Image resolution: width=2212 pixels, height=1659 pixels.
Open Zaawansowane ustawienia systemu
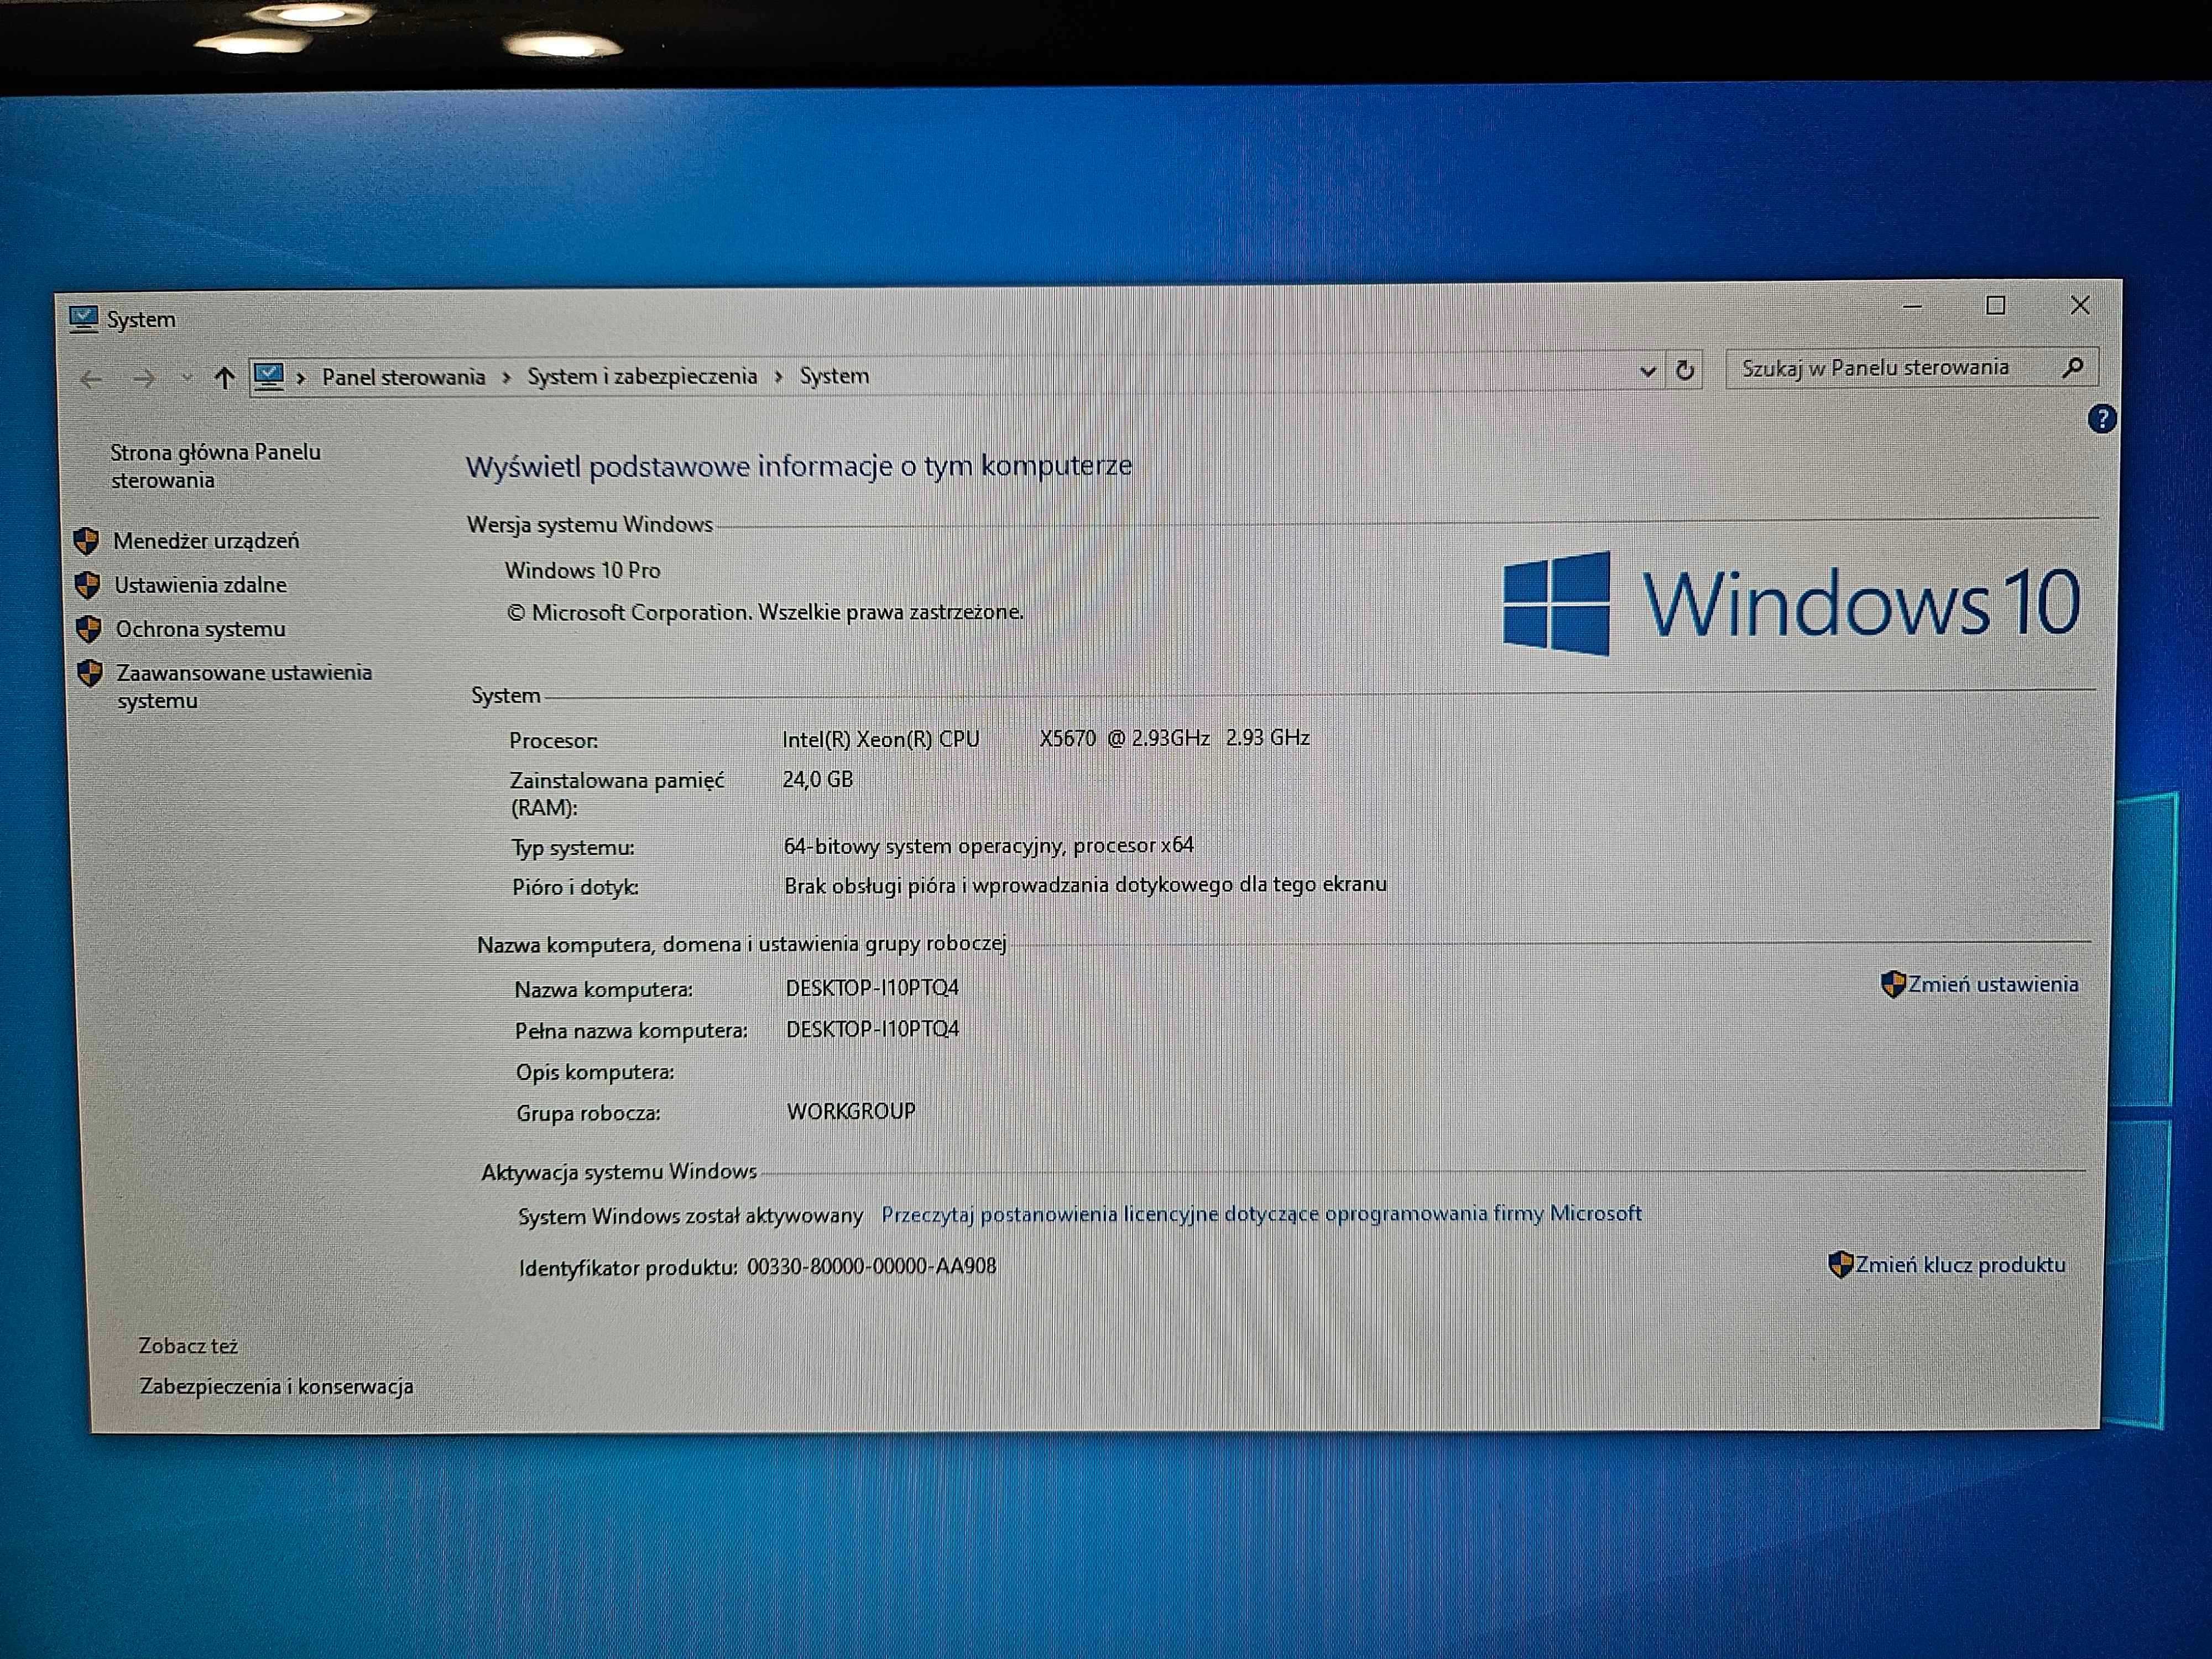coord(244,686)
